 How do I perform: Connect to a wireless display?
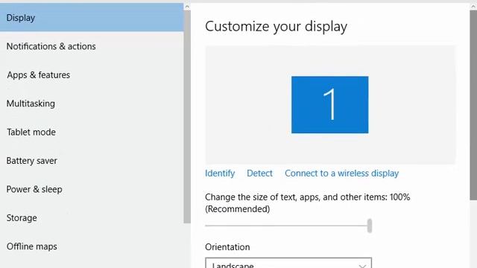coord(341,173)
